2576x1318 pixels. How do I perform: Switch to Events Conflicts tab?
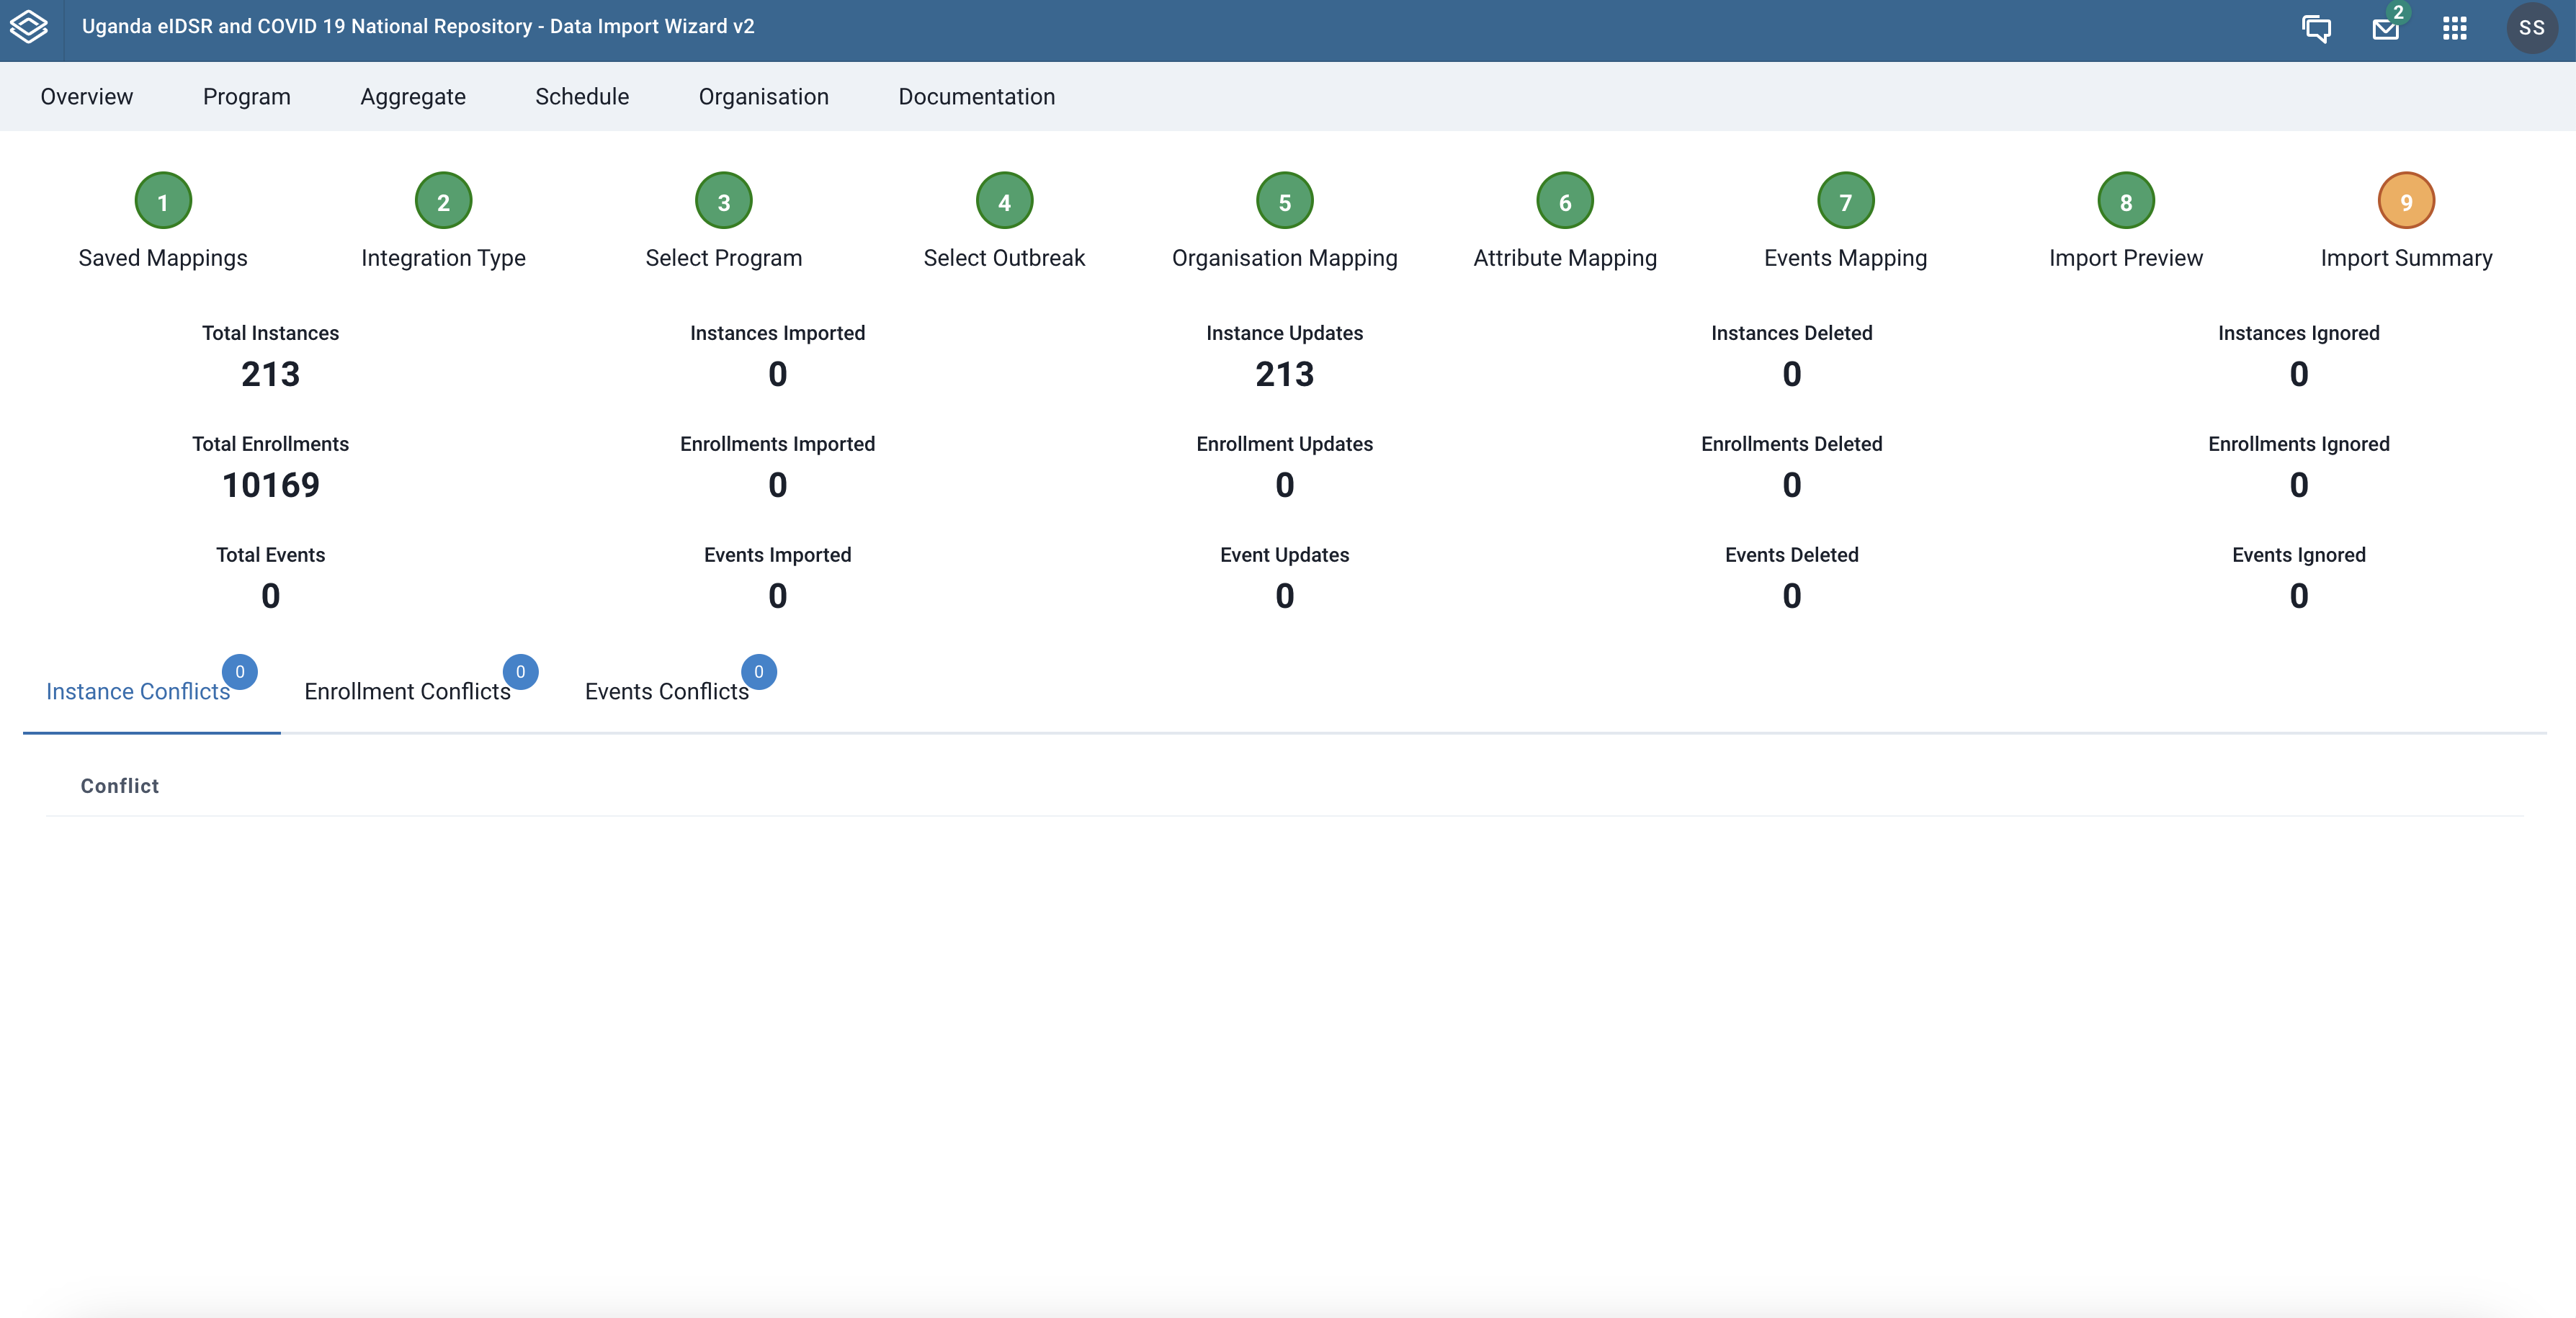pos(667,692)
